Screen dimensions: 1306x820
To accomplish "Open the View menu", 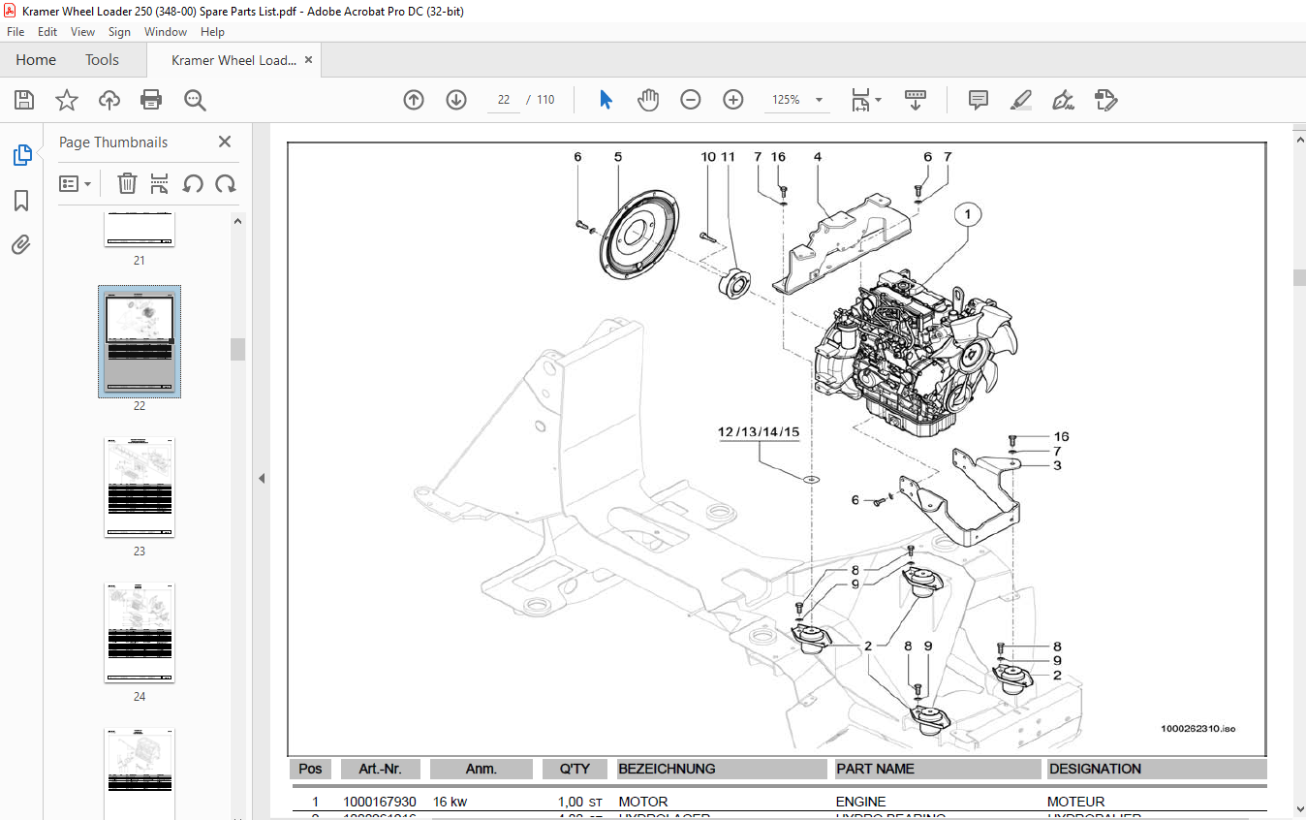I will click(x=82, y=32).
